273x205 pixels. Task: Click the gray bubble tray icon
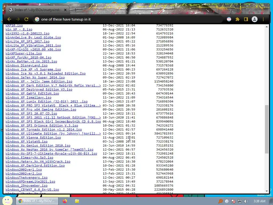227,201
